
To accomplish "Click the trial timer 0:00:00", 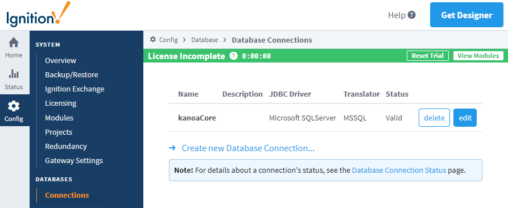I will 256,56.
